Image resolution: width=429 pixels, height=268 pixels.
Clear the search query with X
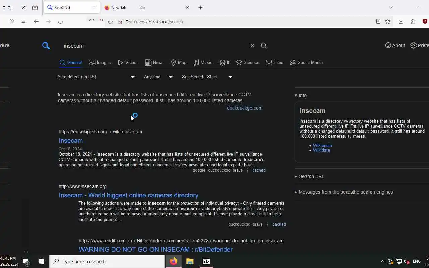tap(252, 46)
